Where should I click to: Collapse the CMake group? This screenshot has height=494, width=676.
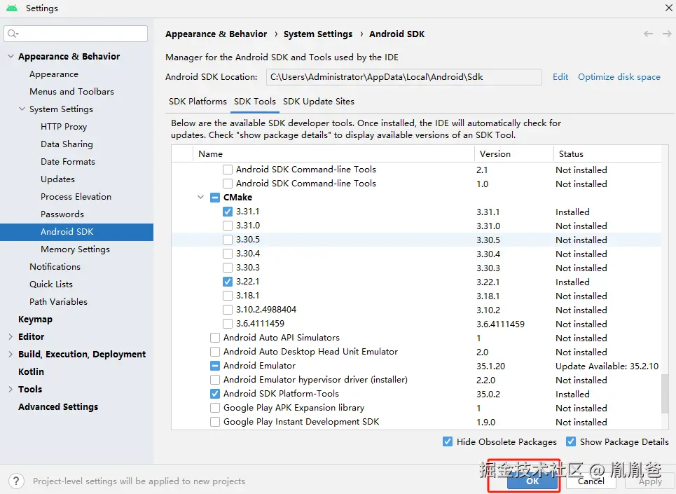pos(200,198)
